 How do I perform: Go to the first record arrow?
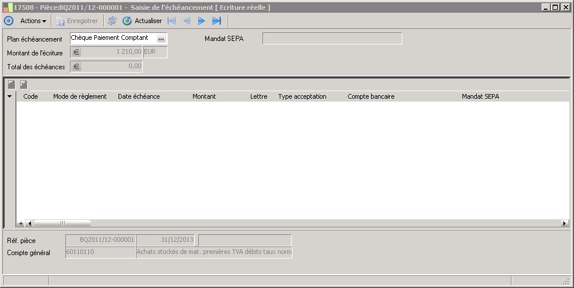172,21
